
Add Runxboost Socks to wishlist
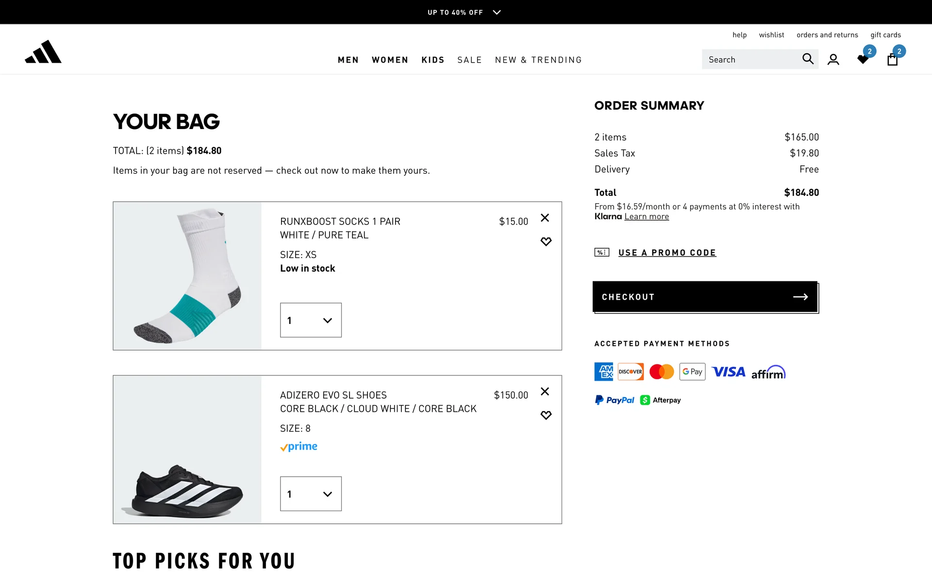coord(546,242)
